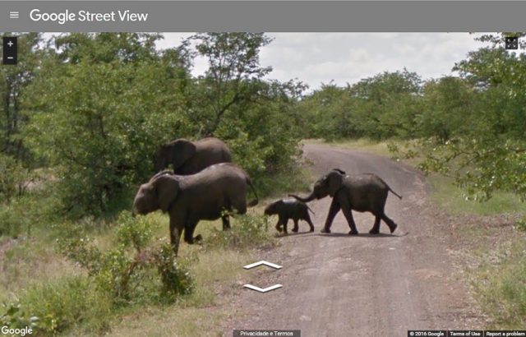526x337 pixels.
Task: Toggle fullscreen view icon
Action: [x=511, y=43]
